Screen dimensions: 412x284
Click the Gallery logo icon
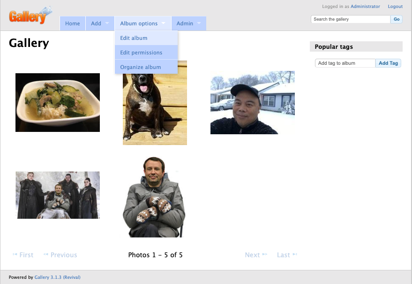coord(30,16)
